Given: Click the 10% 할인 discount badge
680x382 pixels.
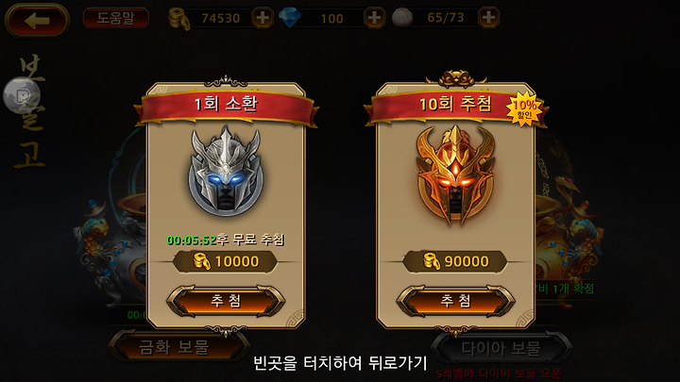Looking at the screenshot, I should (525, 109).
